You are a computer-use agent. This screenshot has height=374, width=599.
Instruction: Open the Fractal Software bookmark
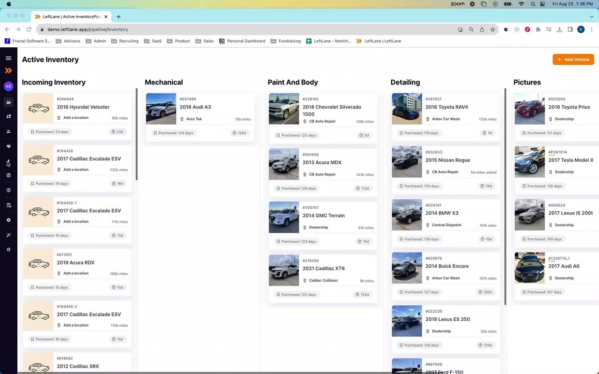tap(28, 41)
